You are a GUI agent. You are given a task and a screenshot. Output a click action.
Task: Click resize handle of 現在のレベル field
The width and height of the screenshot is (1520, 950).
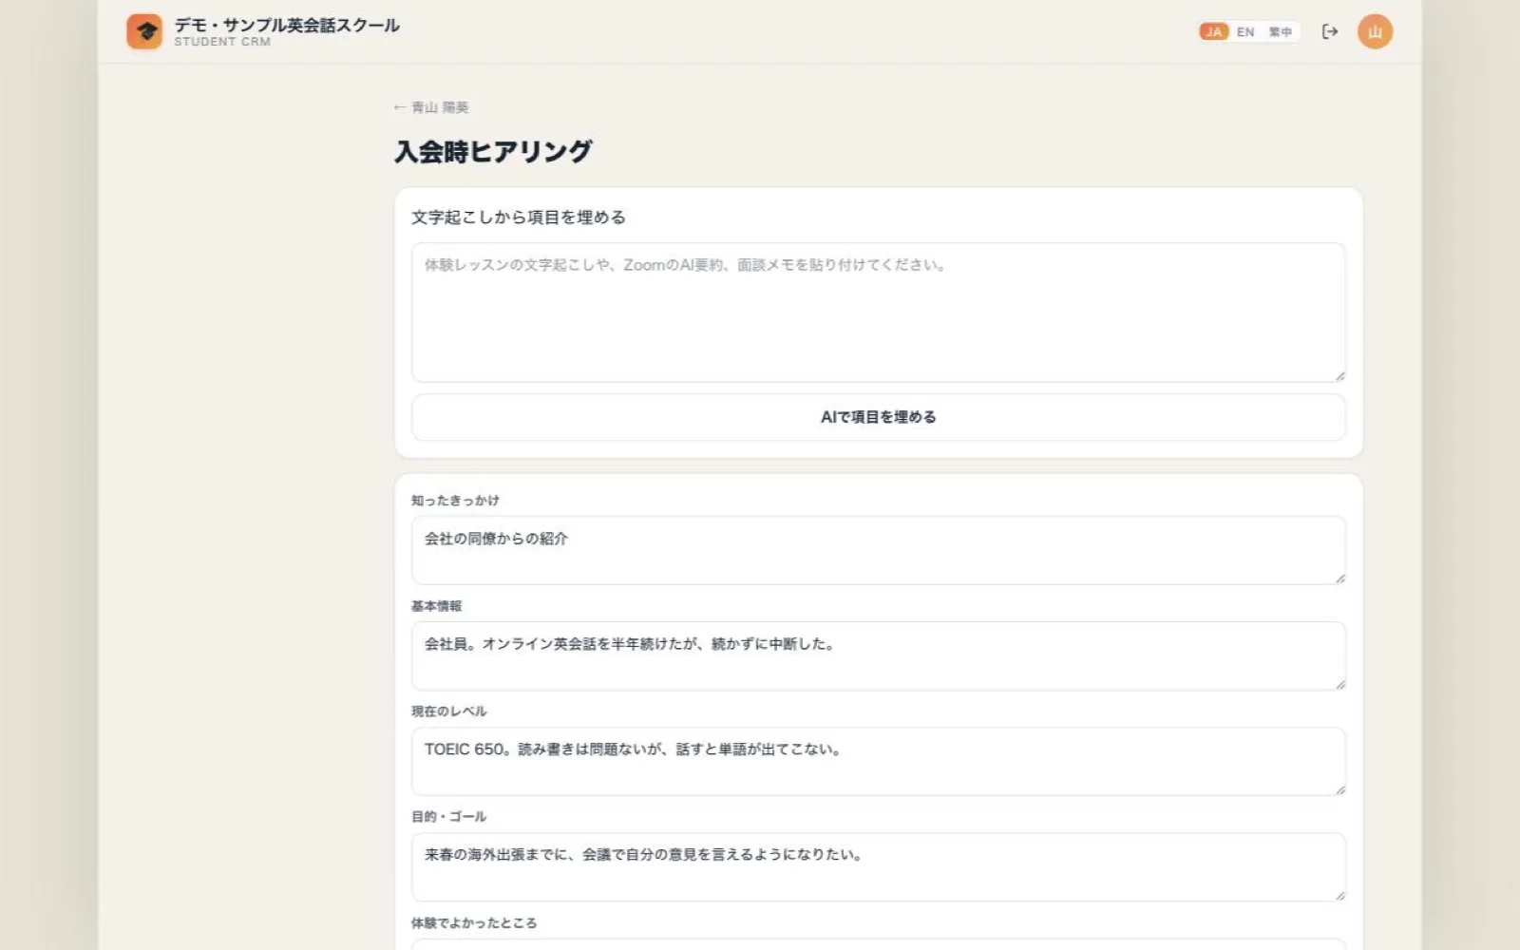coord(1339,789)
